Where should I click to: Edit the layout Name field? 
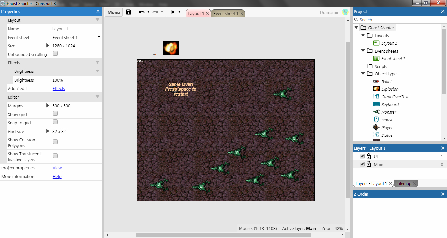(76, 29)
